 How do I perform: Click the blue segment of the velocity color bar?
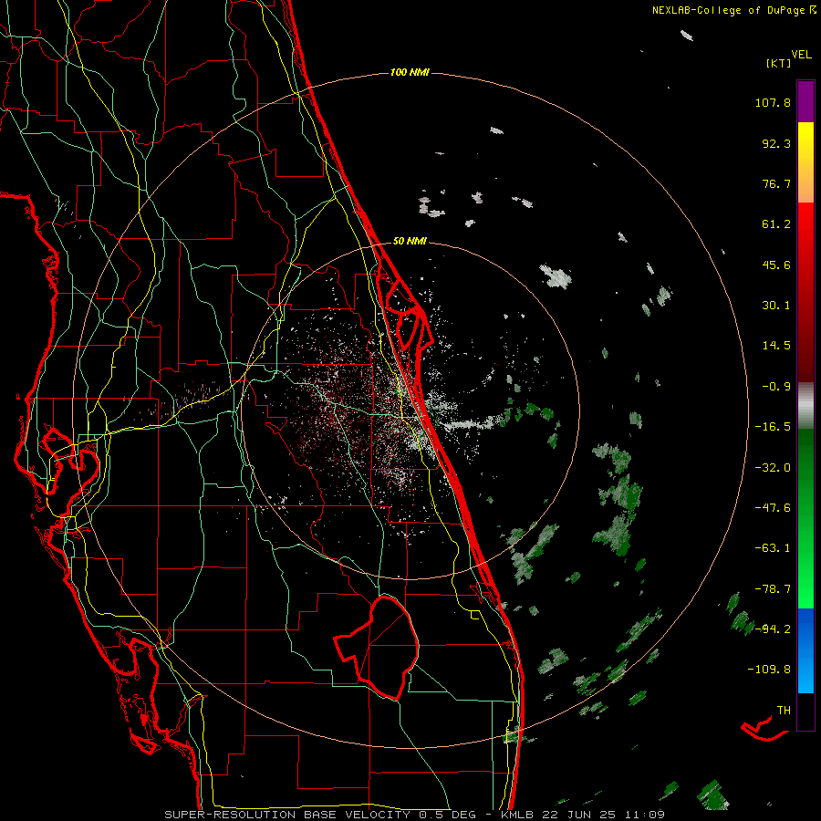click(x=805, y=650)
